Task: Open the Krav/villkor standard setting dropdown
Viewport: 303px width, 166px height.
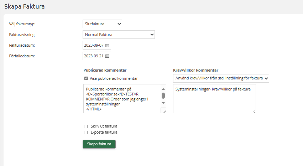Action: (x=221, y=78)
